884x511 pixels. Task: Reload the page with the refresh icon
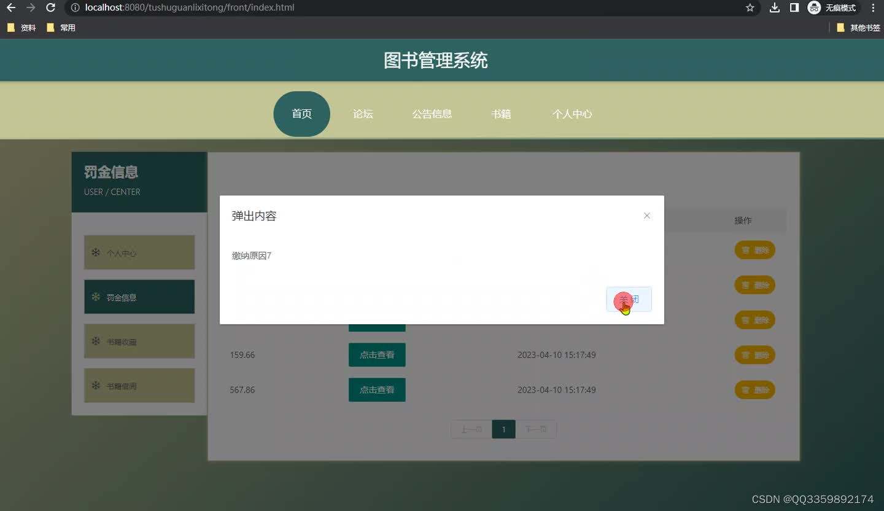pos(51,8)
